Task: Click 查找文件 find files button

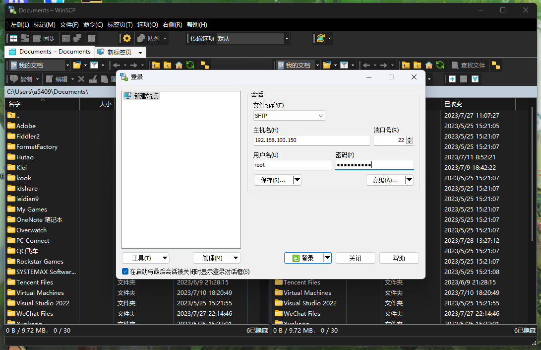Action: (x=468, y=65)
